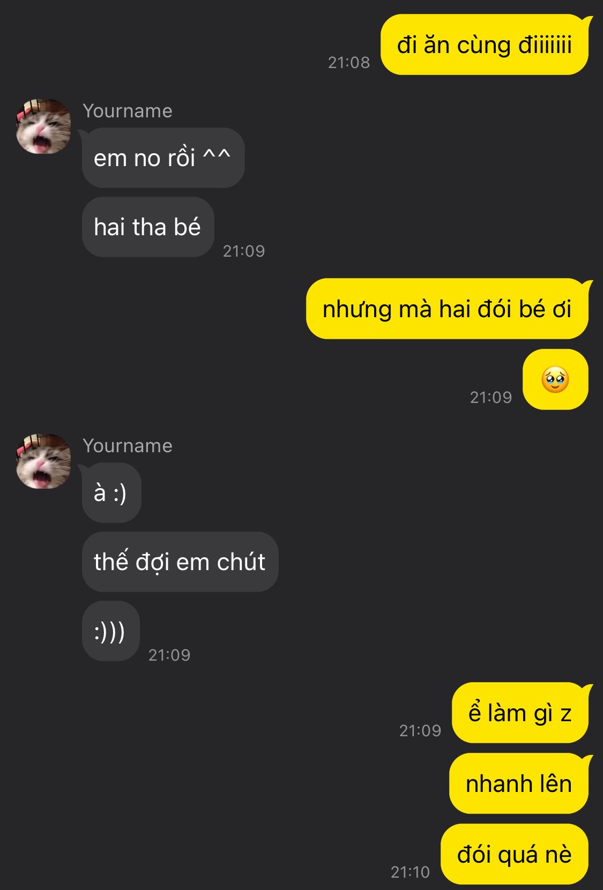Image resolution: width=603 pixels, height=890 pixels.
Task: Select the message 'nhanh lên'
Action: pyautogui.click(x=519, y=783)
